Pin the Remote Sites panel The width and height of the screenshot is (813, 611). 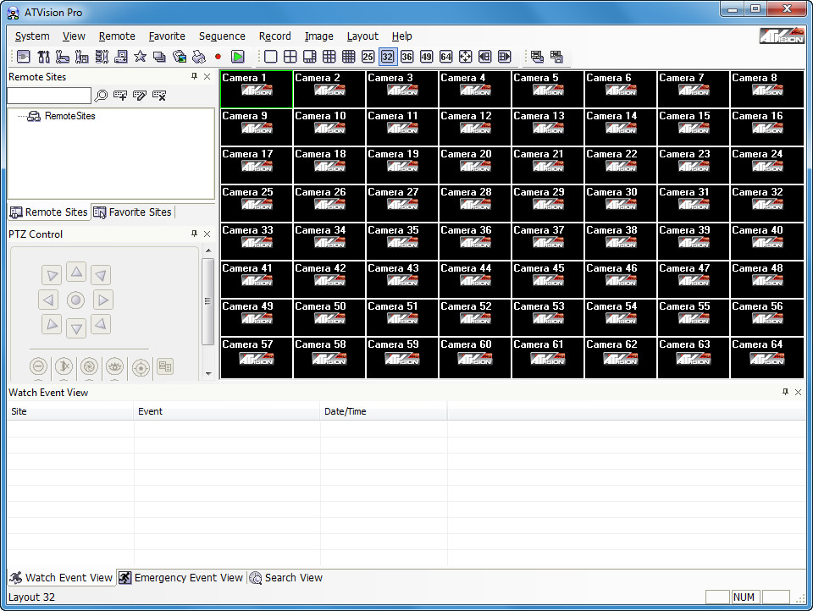193,76
